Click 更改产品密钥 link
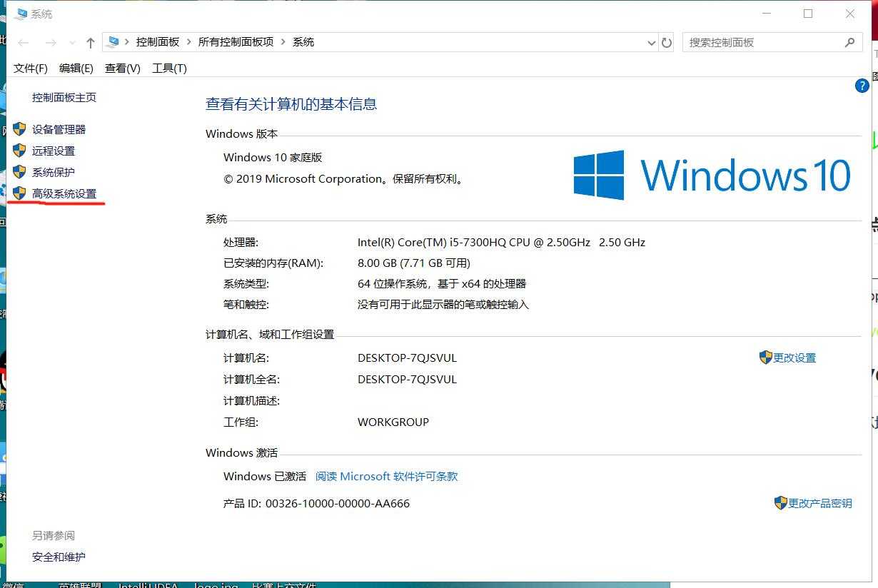This screenshot has height=588, width=878. click(820, 504)
